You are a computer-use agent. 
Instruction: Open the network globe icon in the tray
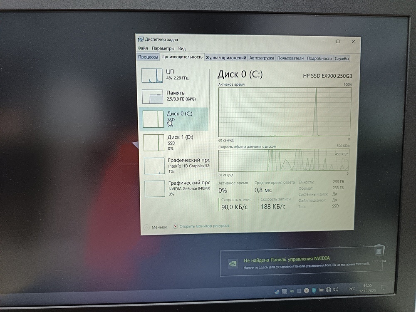pos(328,290)
